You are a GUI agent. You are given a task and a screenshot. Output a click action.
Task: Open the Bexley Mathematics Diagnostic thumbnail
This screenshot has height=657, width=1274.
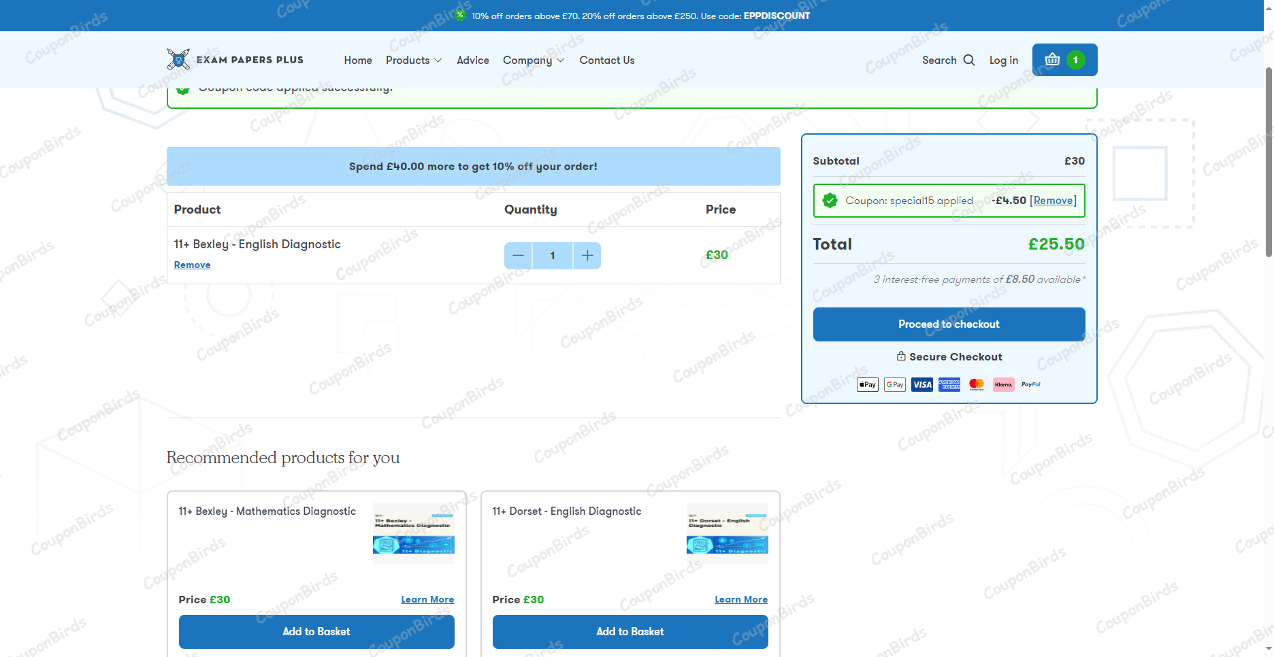click(413, 533)
